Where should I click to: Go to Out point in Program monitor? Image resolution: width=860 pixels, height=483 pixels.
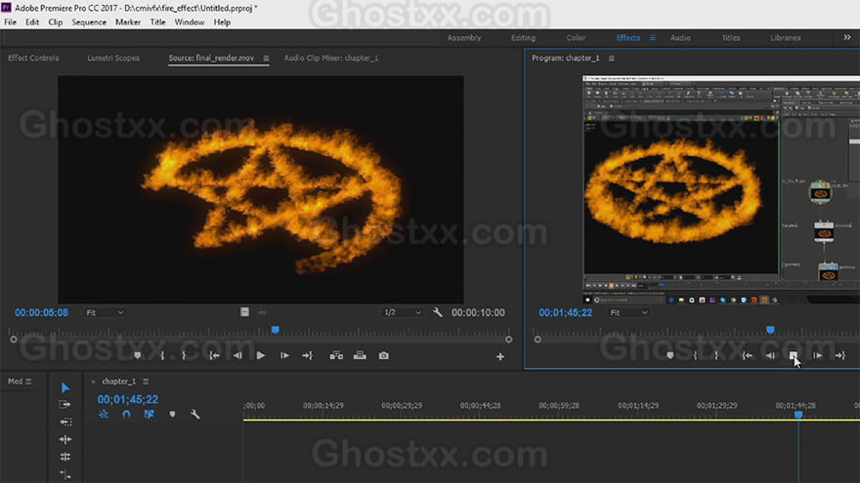coord(840,355)
